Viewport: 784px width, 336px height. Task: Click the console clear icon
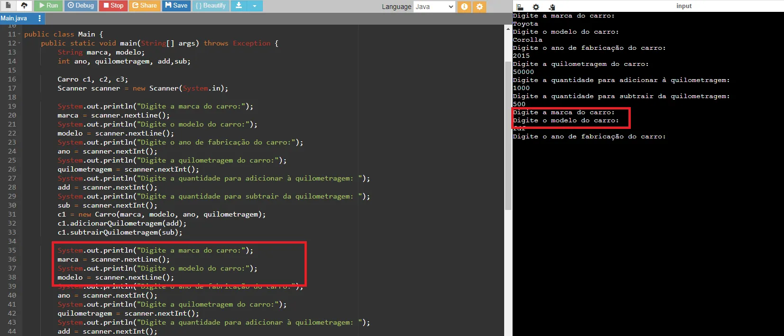(x=552, y=7)
